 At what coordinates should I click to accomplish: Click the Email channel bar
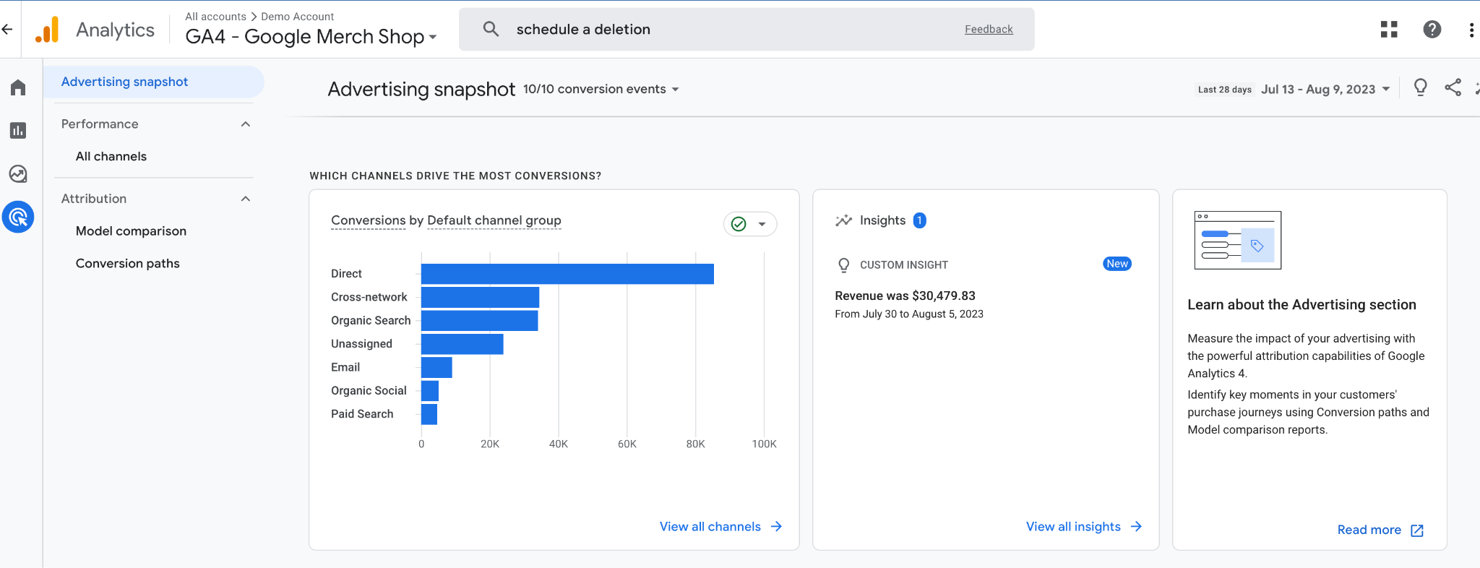point(436,367)
